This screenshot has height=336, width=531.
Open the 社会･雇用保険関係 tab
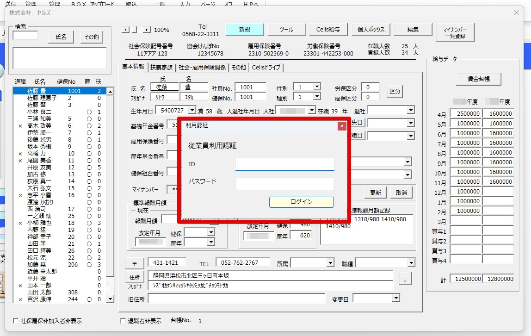point(202,68)
